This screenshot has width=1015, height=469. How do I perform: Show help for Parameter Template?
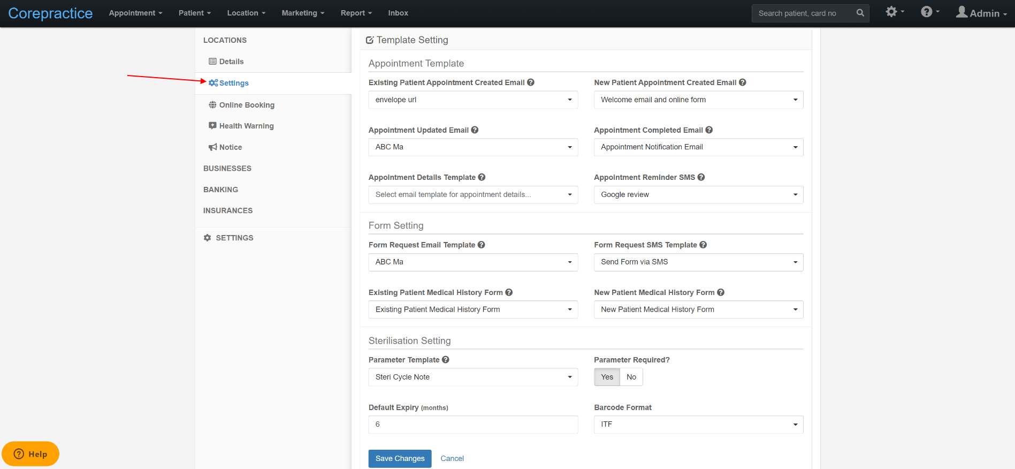(446, 360)
